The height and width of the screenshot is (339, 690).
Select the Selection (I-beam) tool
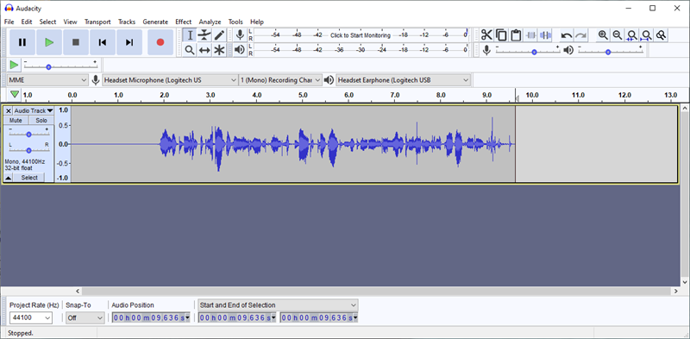[190, 35]
